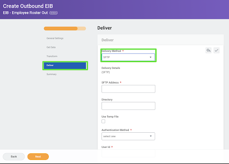The width and height of the screenshot is (229, 164).
Task: Click the SFTP Address input field
Action: coord(128,89)
